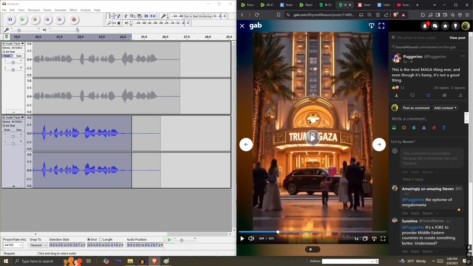Select the Draw (pencil) tool
The height and width of the screenshot is (266, 473).
click(119, 16)
